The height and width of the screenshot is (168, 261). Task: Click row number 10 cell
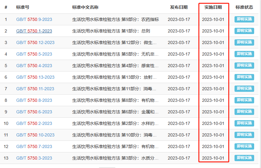coord(6,123)
